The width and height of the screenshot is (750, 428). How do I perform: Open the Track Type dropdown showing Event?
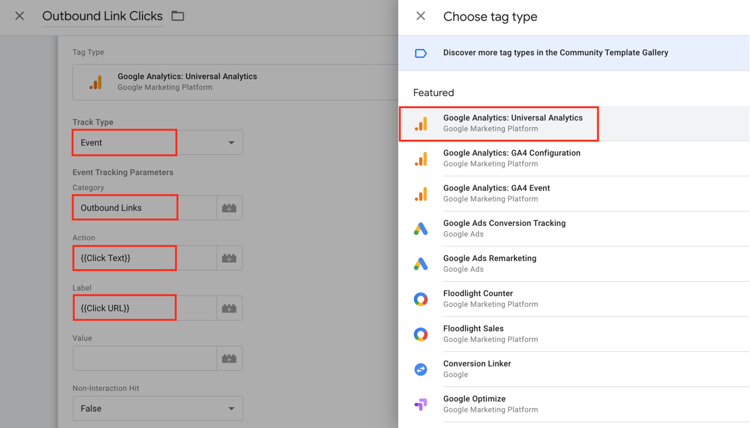158,142
